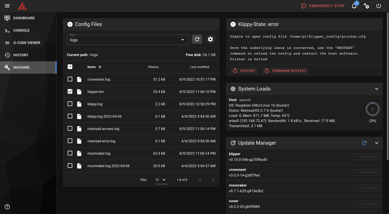Open the History page

[x=28, y=55]
